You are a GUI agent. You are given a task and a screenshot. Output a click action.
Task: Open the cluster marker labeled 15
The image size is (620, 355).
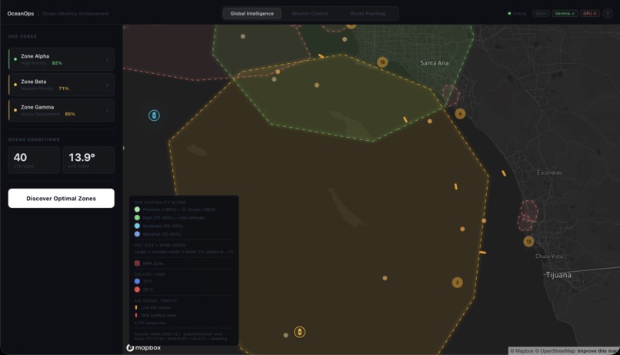point(382,62)
